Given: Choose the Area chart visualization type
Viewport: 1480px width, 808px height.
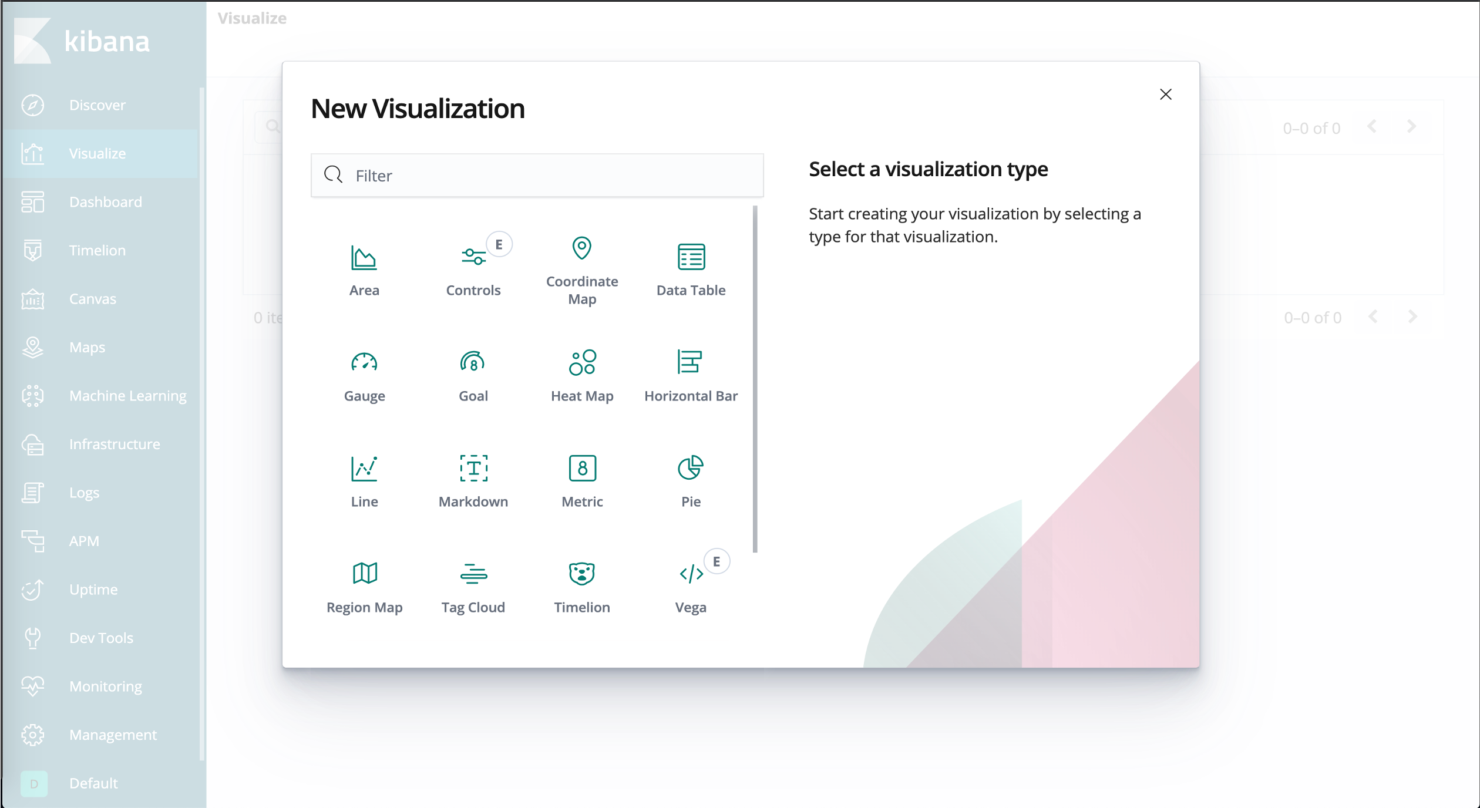Looking at the screenshot, I should 364,270.
